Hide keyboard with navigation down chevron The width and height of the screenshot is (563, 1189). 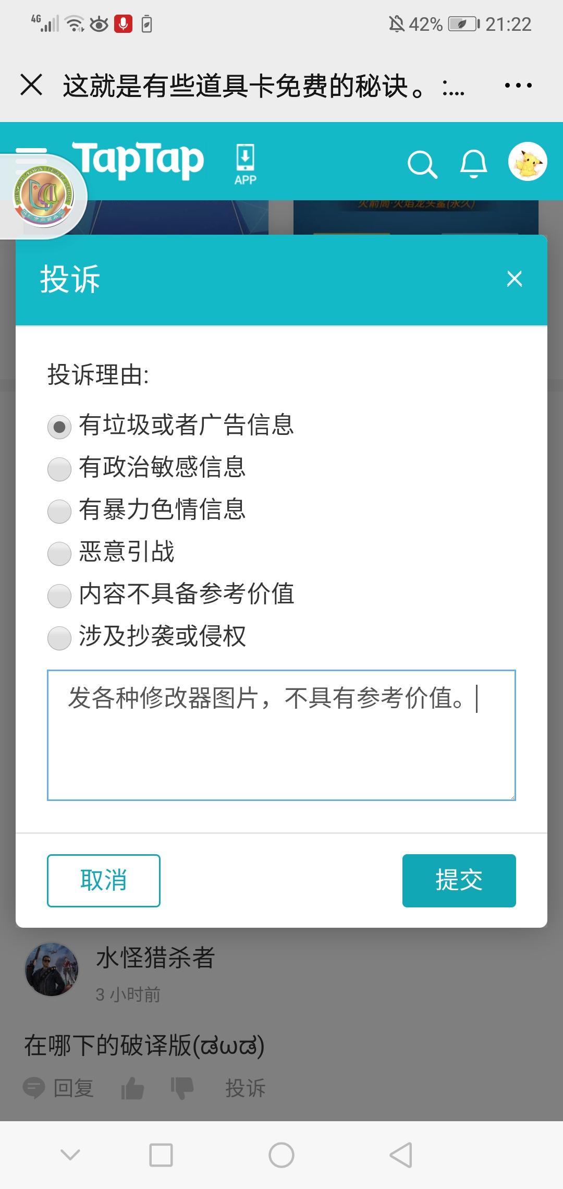[70, 1155]
